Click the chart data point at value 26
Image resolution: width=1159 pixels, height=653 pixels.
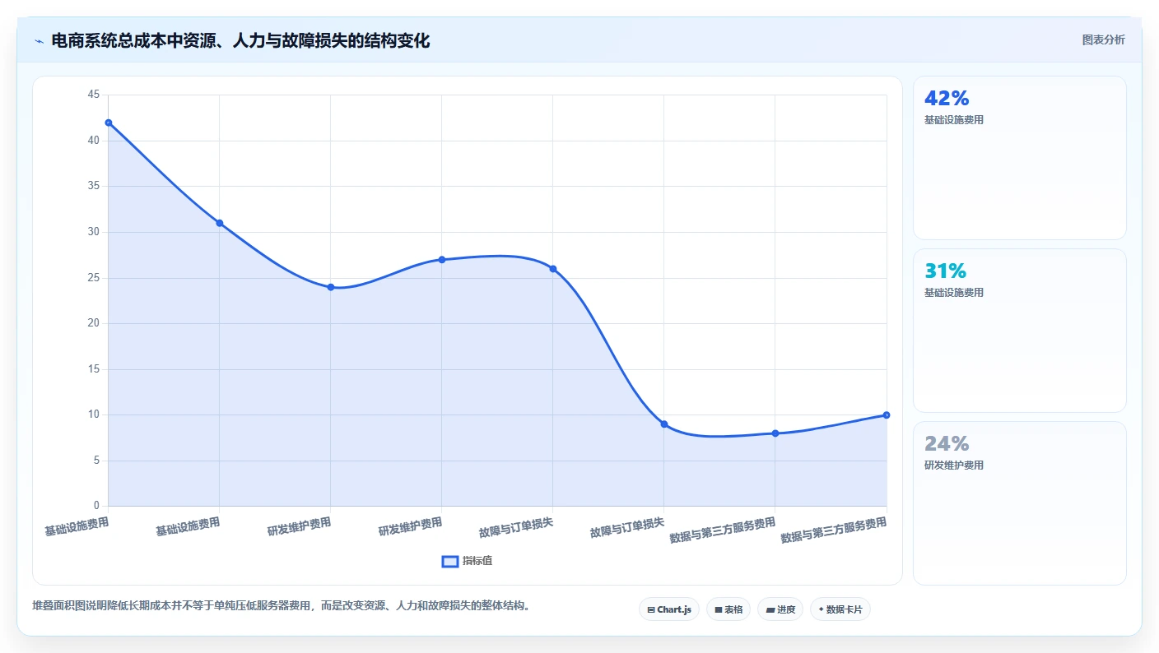click(553, 269)
